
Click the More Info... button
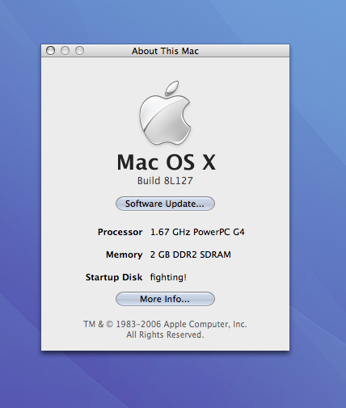(x=165, y=299)
